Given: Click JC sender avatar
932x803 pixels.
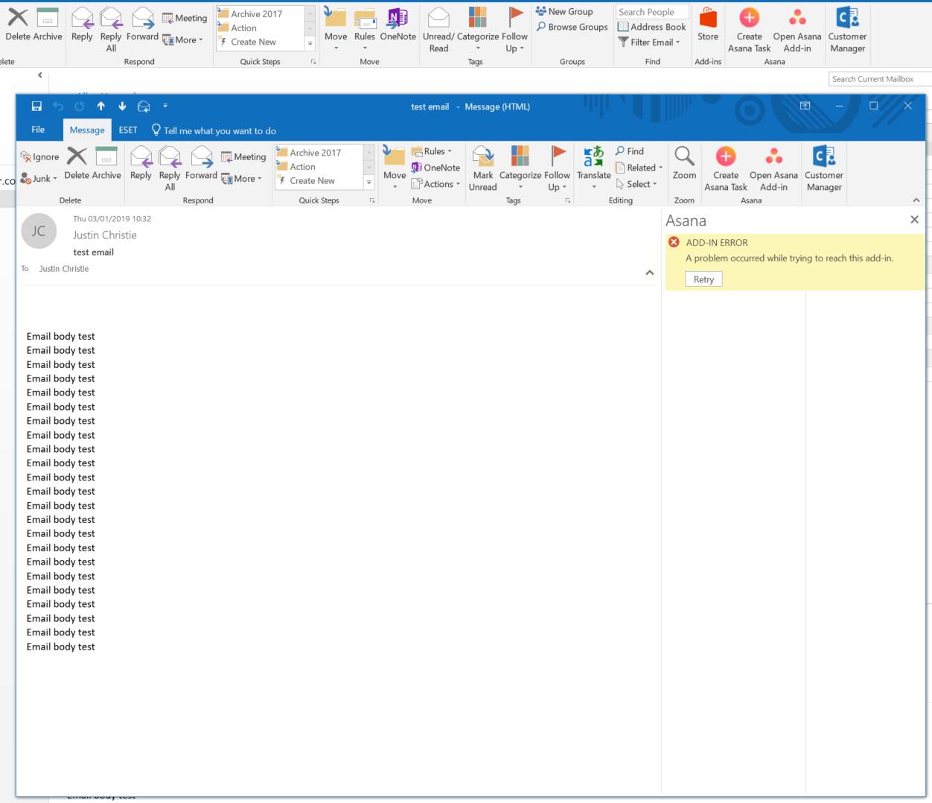Looking at the screenshot, I should click(39, 231).
